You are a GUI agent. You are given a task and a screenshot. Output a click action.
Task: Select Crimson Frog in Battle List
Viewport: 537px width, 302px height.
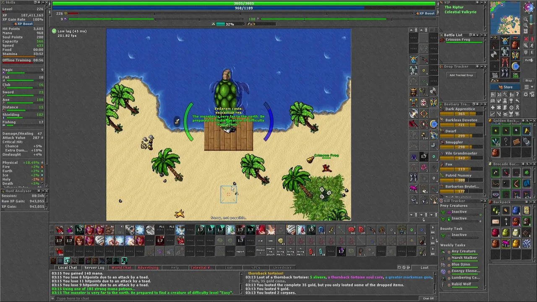tap(461, 41)
